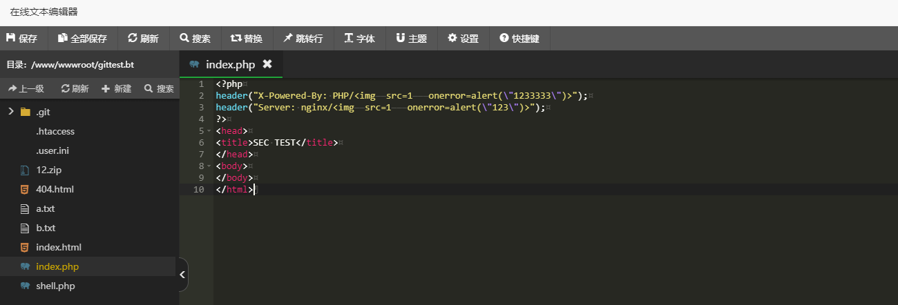Open 12.zip from the file list
The width and height of the screenshot is (898, 305).
[x=50, y=170]
